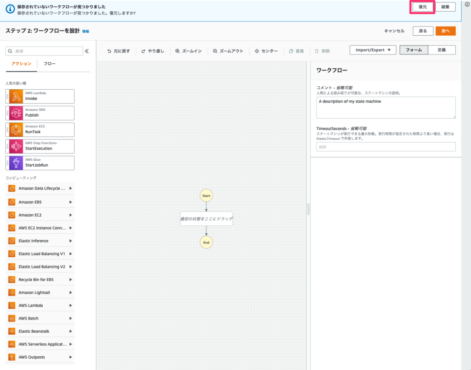The height and width of the screenshot is (370, 471).
Task: Click the AWS Batch service icon
Action: pyautogui.click(x=12, y=318)
